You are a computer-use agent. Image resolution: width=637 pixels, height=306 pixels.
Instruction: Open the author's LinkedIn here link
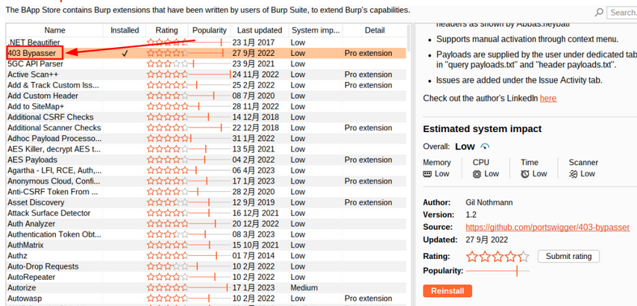(548, 99)
